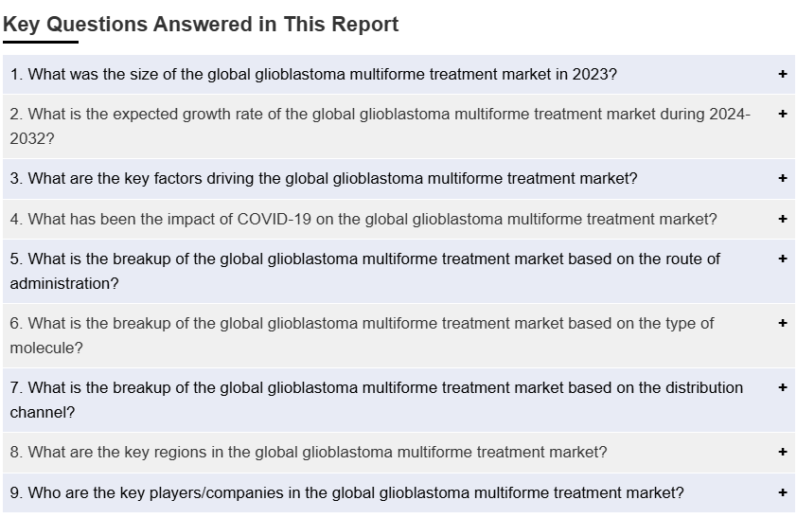Click the black underline beneath the heading

pyautogui.click(x=41, y=42)
